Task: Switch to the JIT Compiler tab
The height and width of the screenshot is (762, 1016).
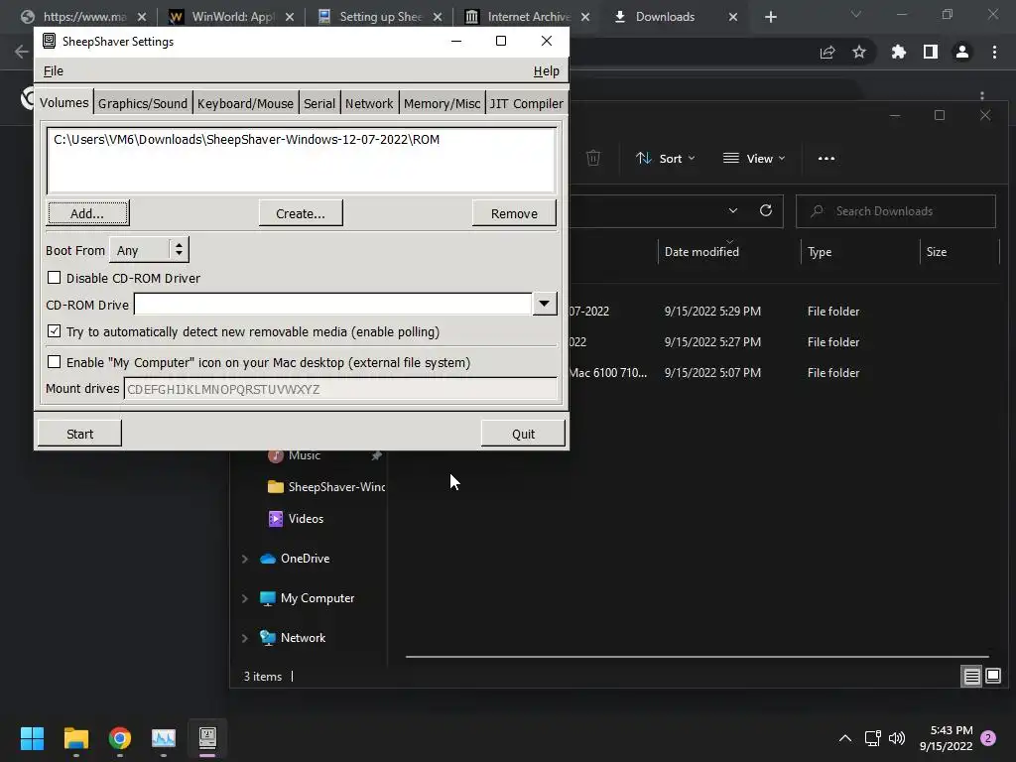Action: [526, 103]
